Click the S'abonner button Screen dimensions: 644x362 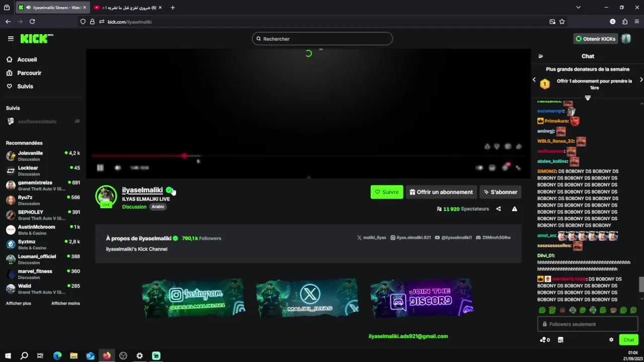[x=501, y=192]
